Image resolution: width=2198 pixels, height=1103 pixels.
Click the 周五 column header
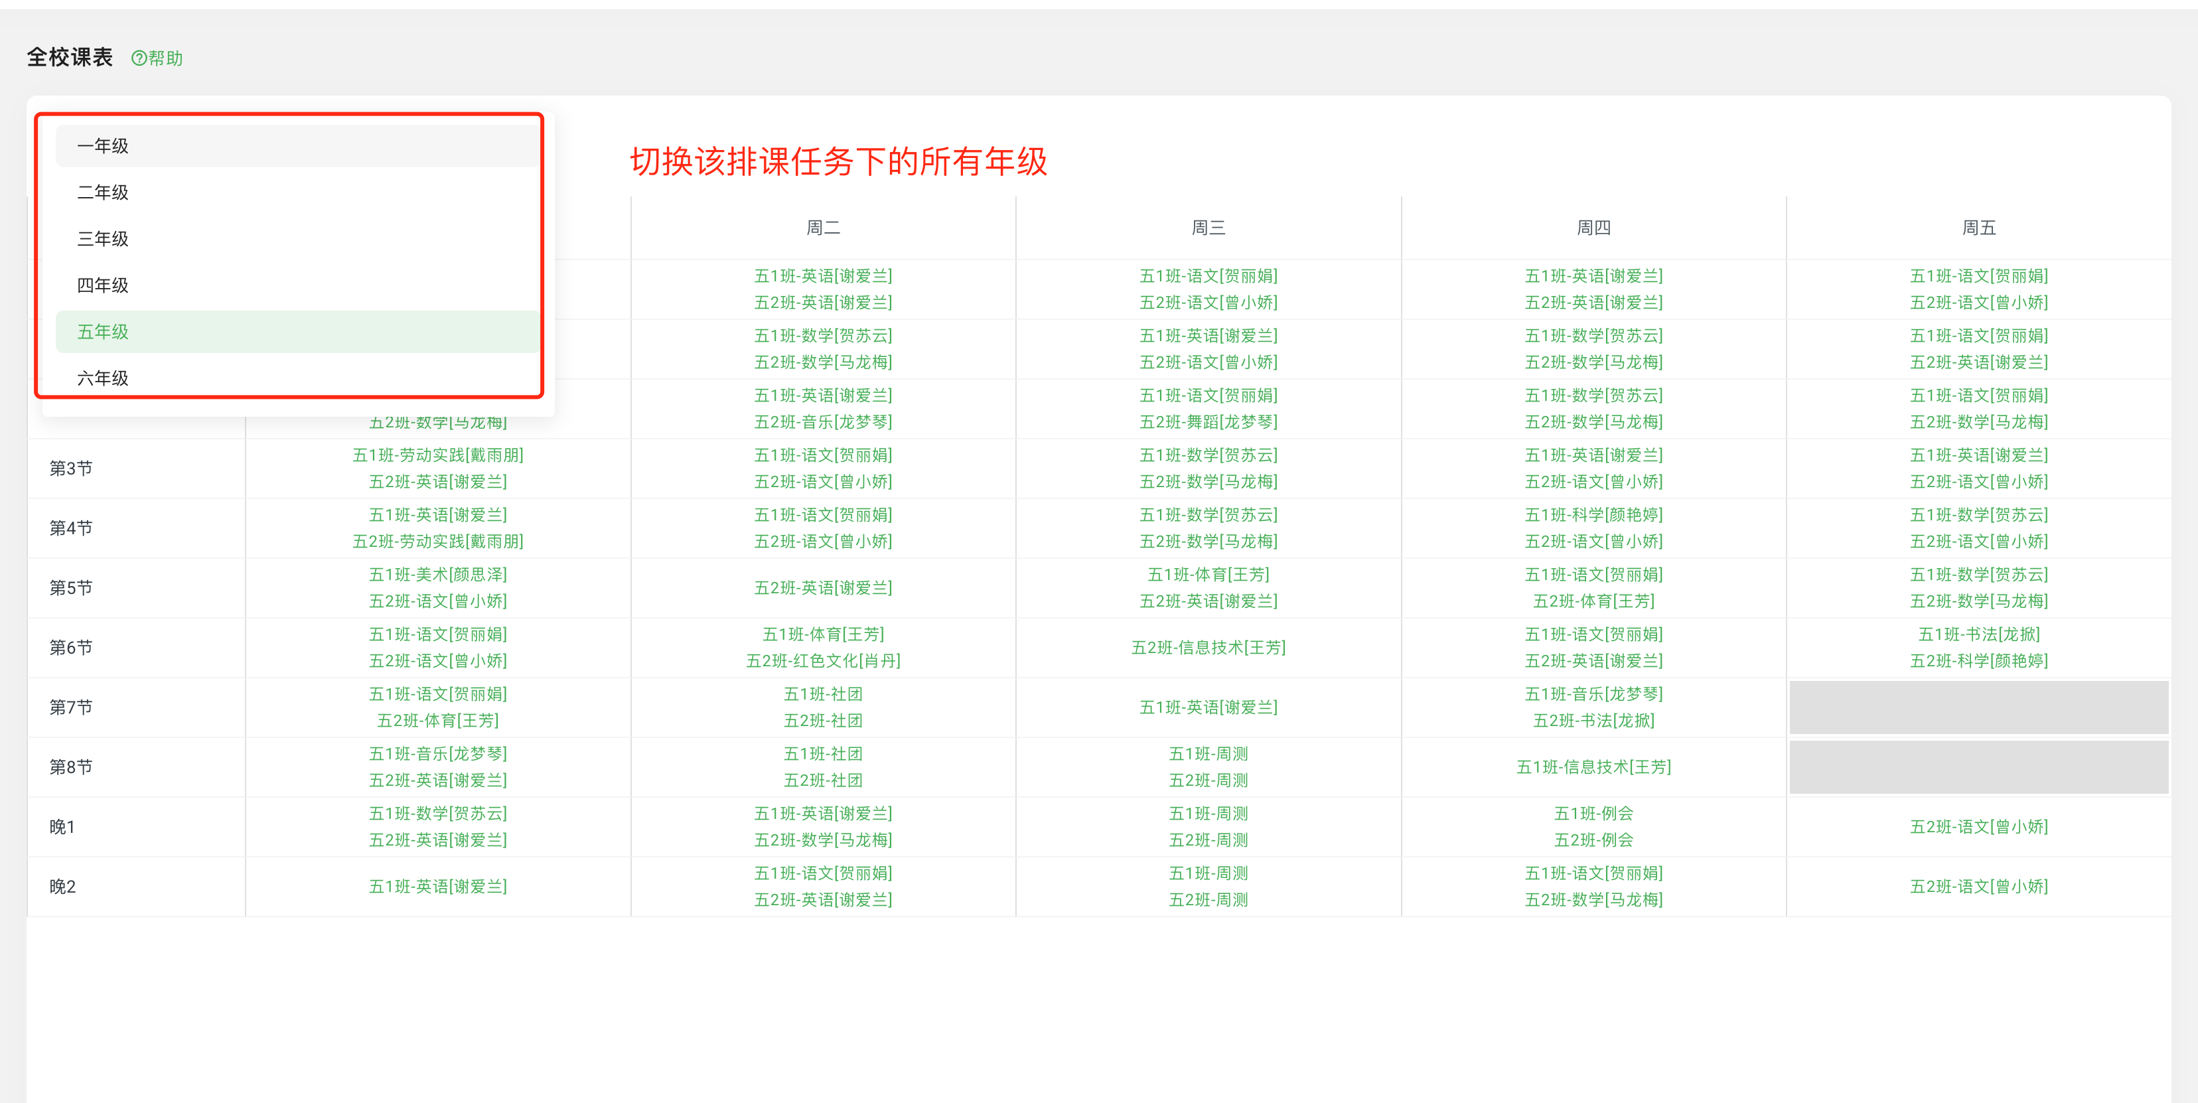[1978, 227]
